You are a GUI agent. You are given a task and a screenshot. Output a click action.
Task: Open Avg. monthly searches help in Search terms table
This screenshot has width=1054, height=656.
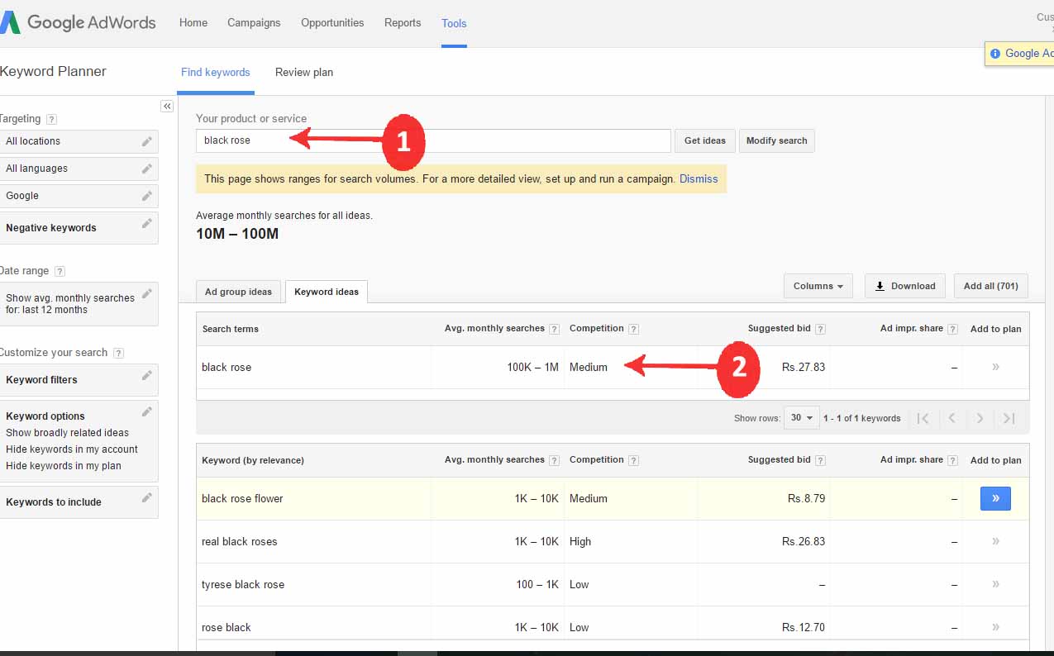(554, 329)
